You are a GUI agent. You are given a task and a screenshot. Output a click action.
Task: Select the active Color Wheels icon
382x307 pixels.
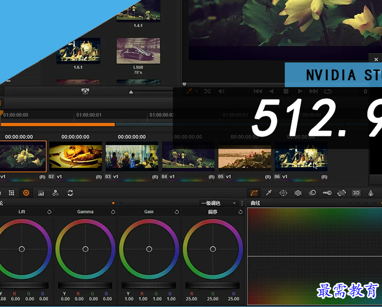(26, 193)
